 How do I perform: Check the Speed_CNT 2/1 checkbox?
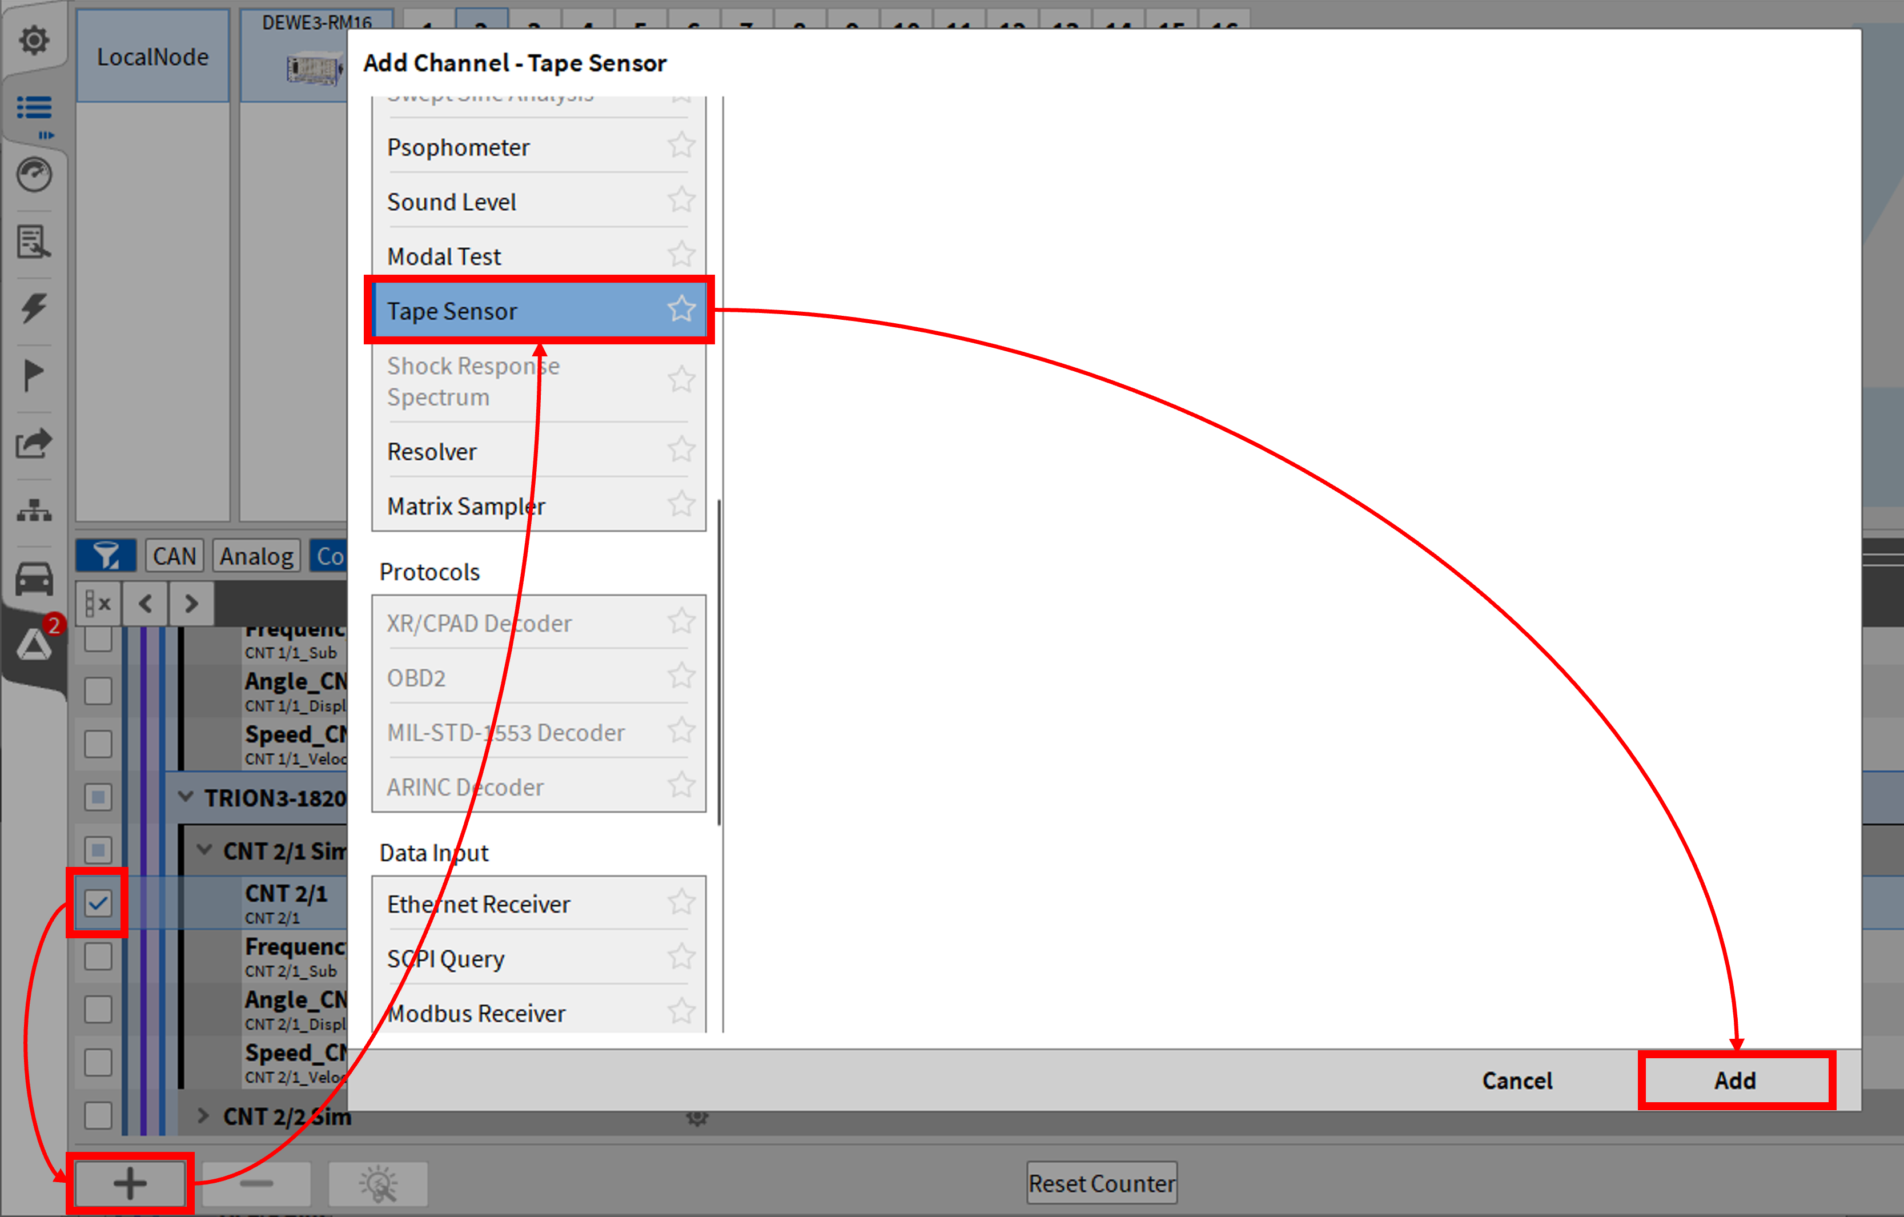click(98, 1062)
